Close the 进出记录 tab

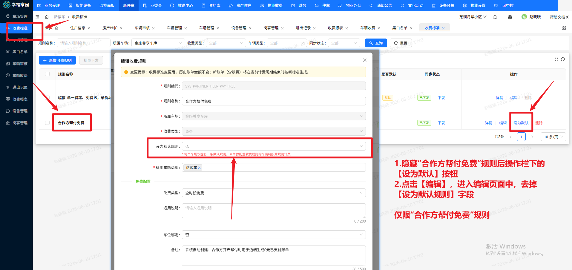(315, 28)
